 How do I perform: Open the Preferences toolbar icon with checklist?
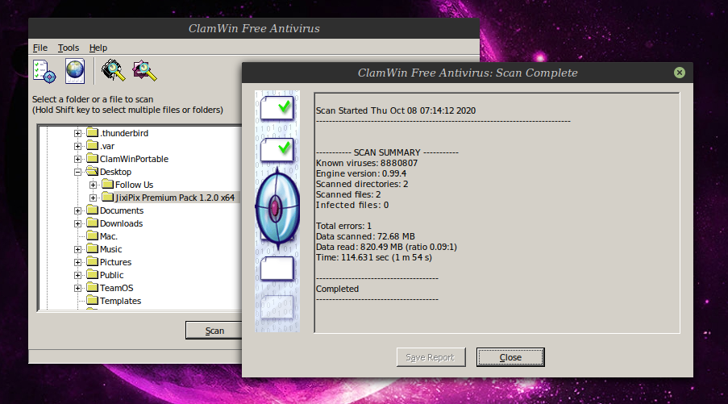pyautogui.click(x=44, y=71)
